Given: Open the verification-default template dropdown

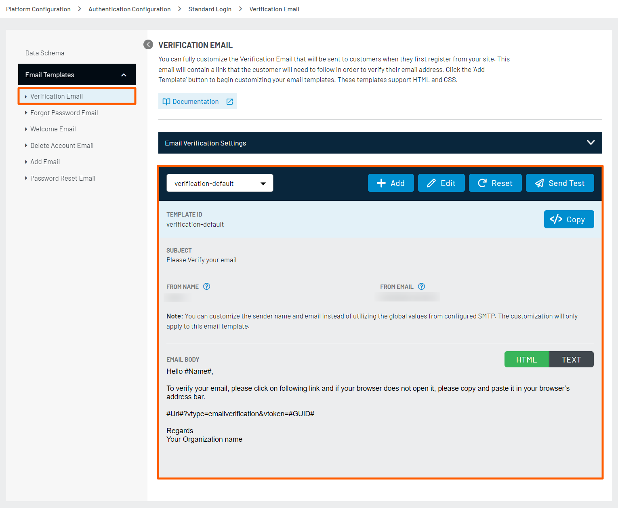Looking at the screenshot, I should (219, 183).
